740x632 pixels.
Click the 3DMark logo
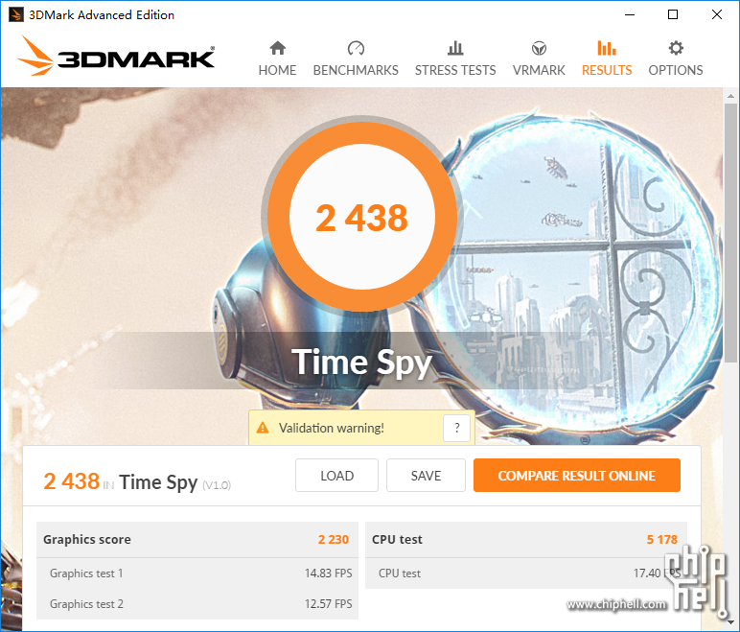pyautogui.click(x=116, y=57)
